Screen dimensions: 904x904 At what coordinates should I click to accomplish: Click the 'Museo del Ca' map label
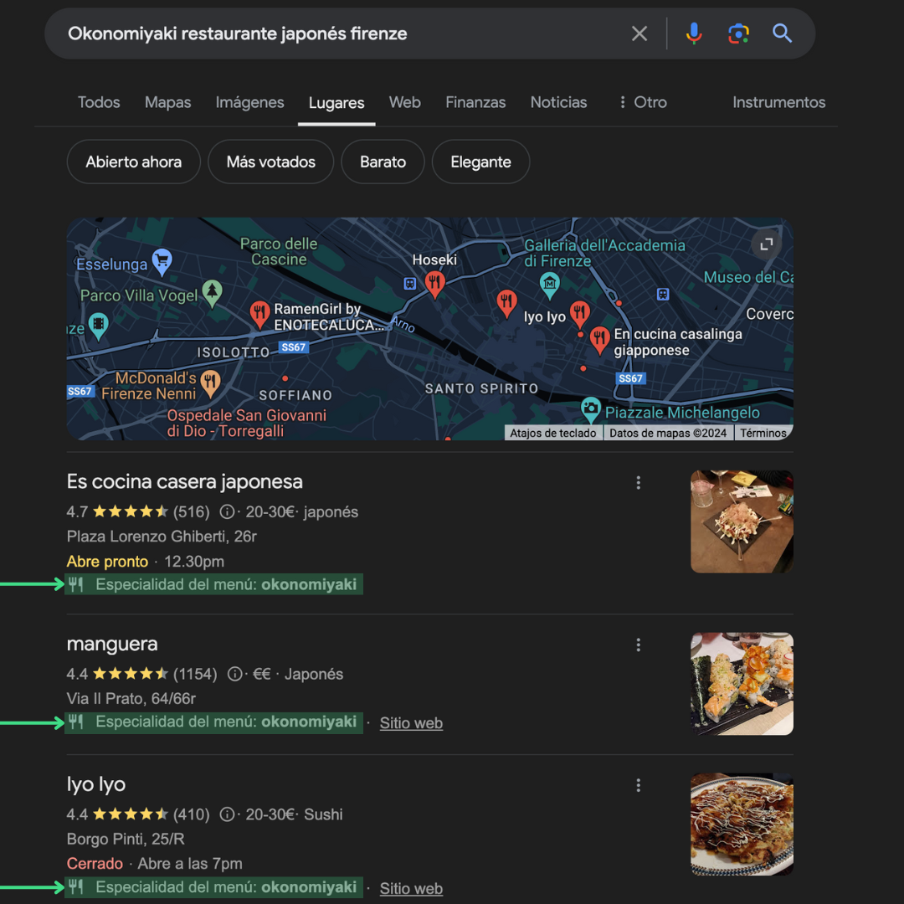coord(748,277)
